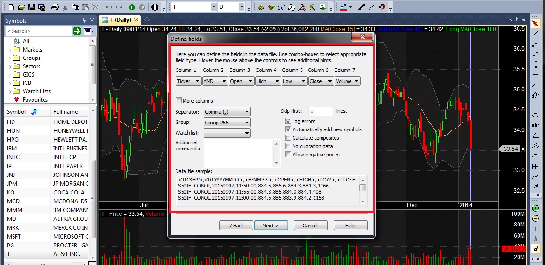
Task: Select the Trend line drawing tool
Action: [x=536, y=34]
